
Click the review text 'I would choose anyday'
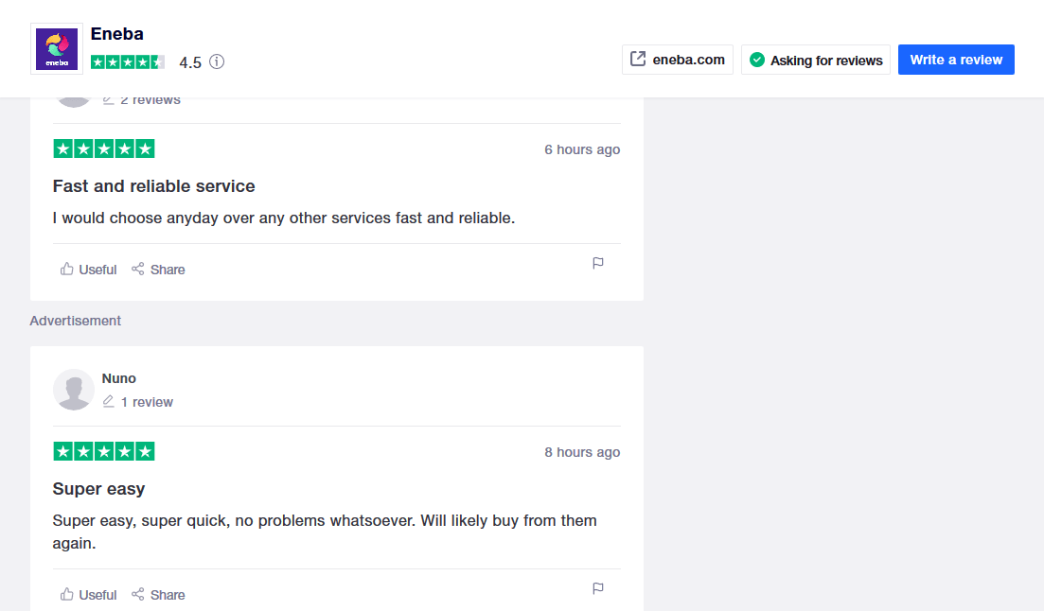point(284,218)
